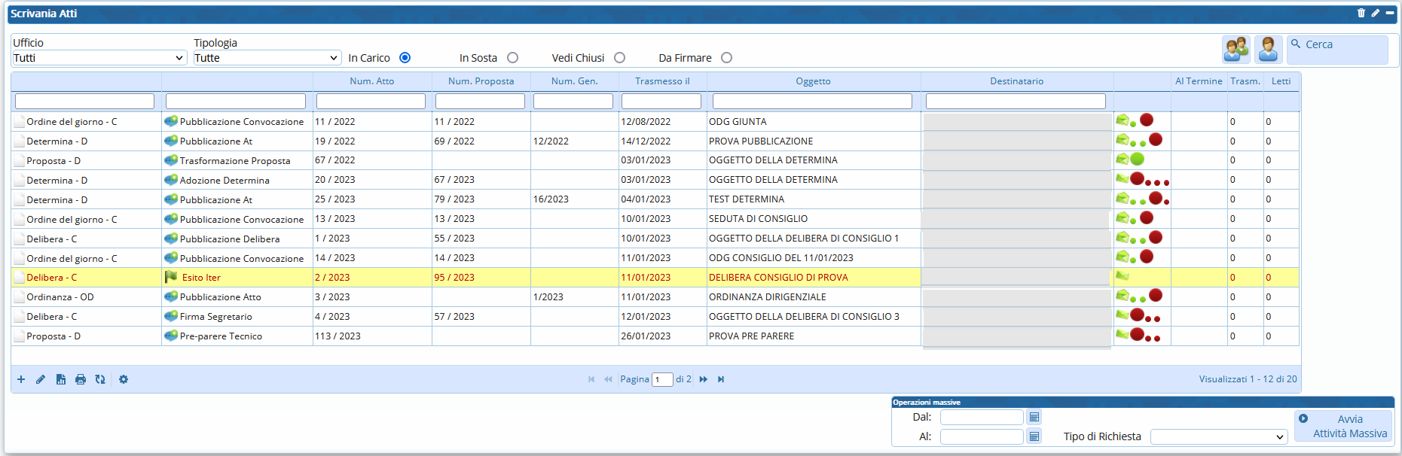Screen dimensions: 1402x456
Task: Click Avvia Attività Massiva button
Action: (1344, 426)
